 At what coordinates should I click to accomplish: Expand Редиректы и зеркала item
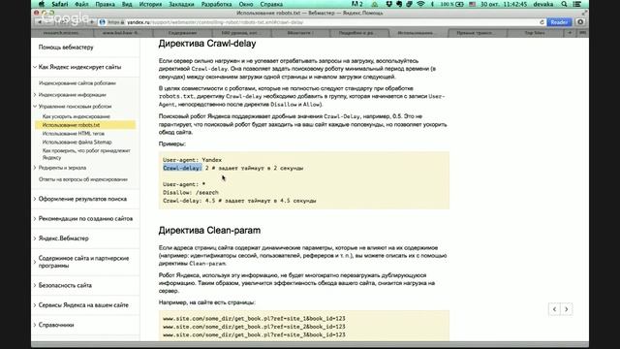click(35, 168)
